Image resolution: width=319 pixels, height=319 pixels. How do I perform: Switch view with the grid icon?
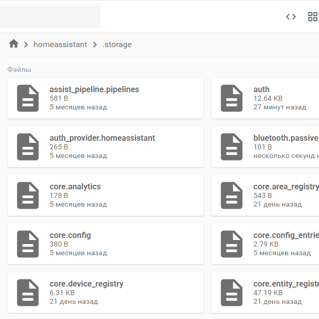coord(313,17)
